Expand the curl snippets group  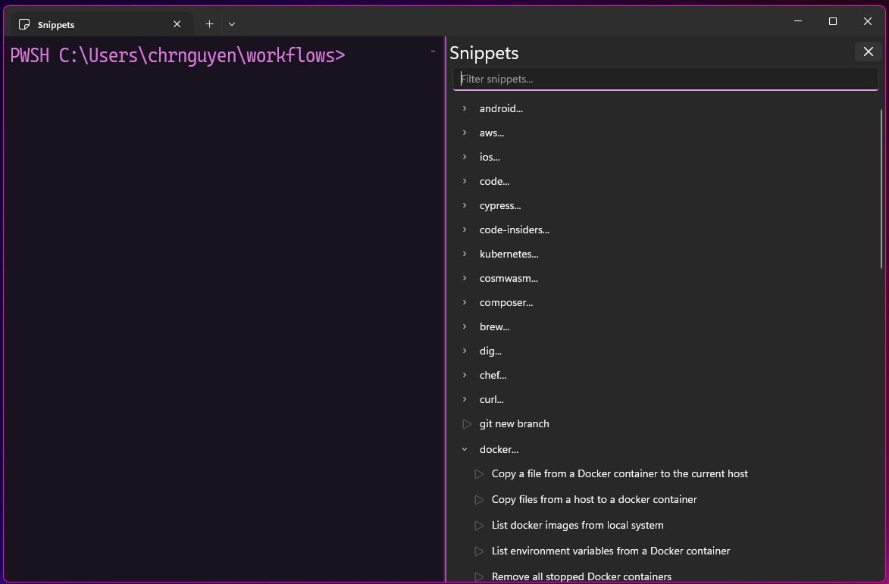coord(465,400)
